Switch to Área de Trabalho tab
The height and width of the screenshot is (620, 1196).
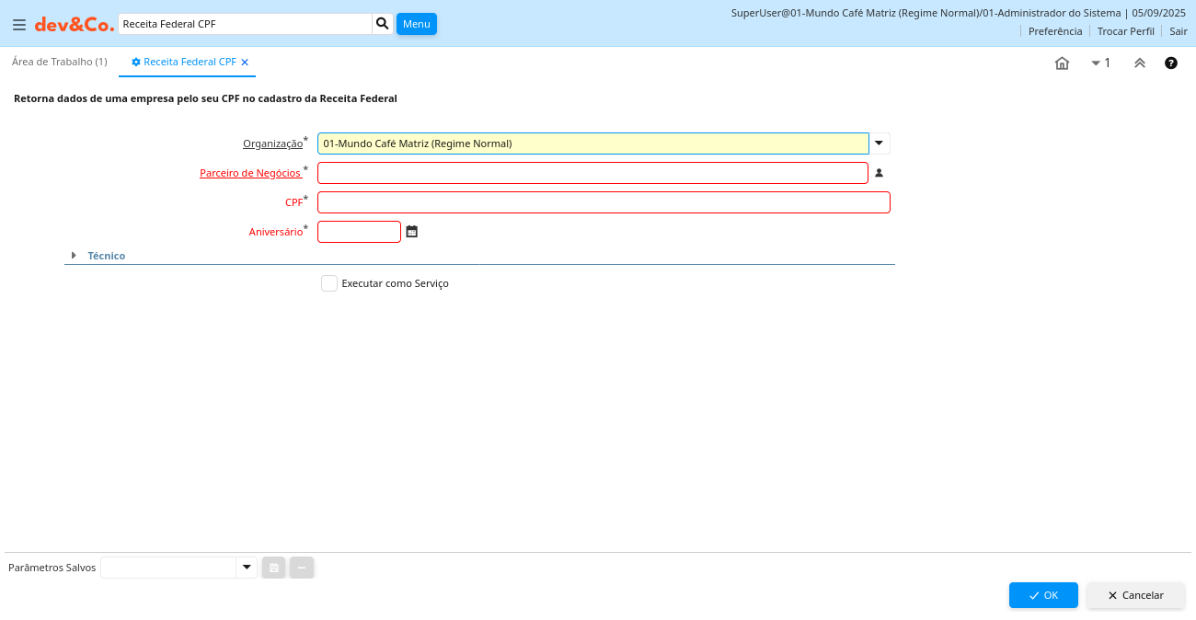tap(60, 62)
